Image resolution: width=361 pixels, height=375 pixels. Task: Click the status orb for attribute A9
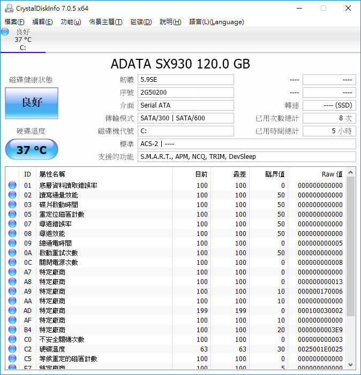(x=12, y=291)
